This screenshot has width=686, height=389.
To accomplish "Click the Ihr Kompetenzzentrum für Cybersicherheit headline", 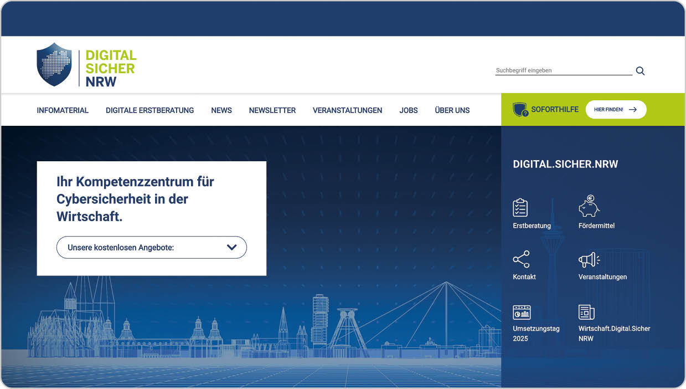I will click(x=135, y=199).
